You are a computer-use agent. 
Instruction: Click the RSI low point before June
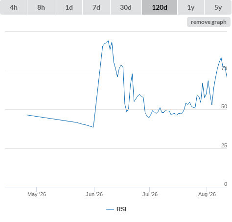tap(93, 127)
